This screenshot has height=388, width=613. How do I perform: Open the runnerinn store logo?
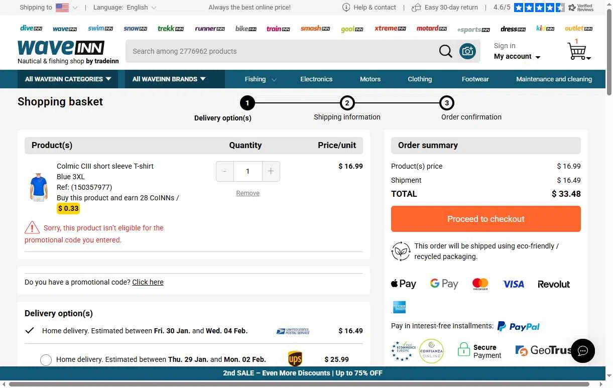[x=210, y=29]
